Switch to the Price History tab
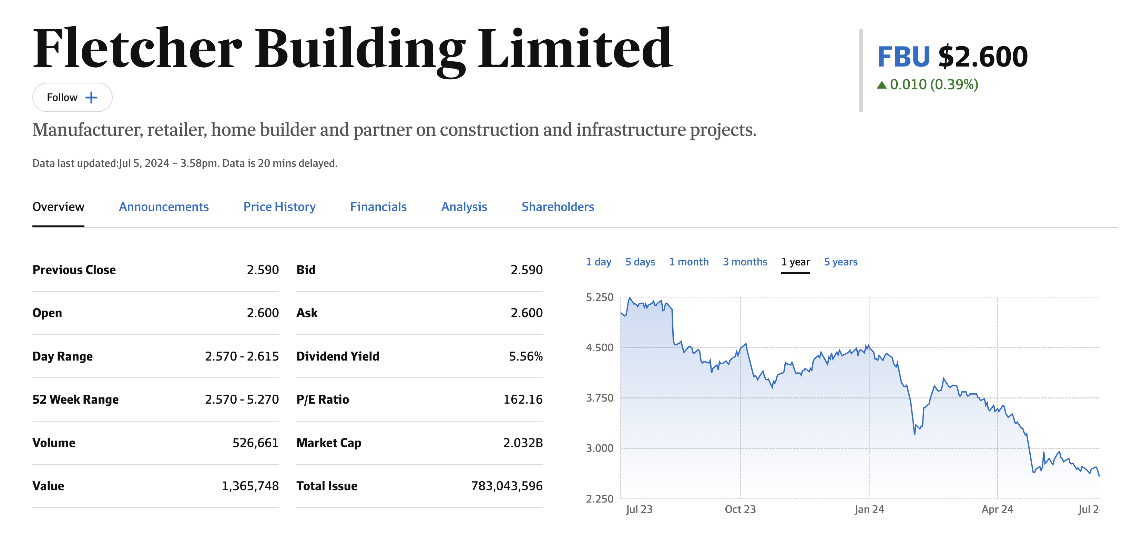The image size is (1122, 546). coord(279,206)
